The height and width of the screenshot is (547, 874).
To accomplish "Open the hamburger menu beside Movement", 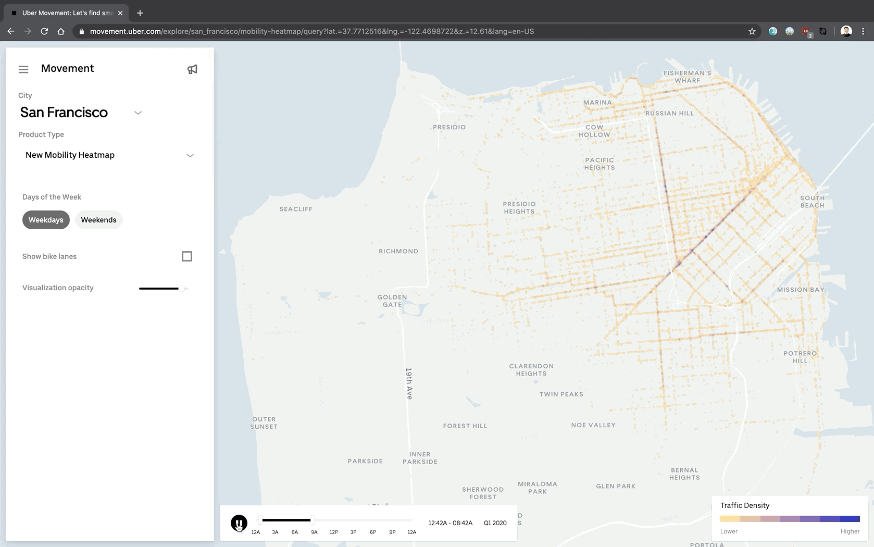I will coord(23,69).
